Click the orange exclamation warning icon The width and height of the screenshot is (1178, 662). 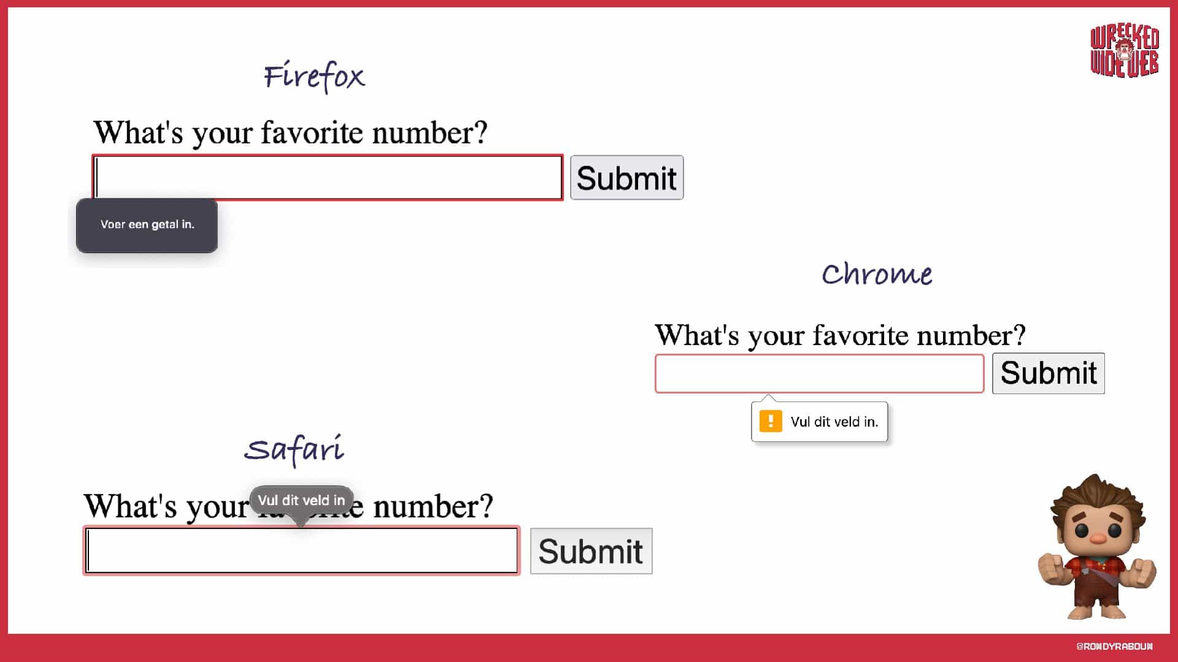coord(771,421)
